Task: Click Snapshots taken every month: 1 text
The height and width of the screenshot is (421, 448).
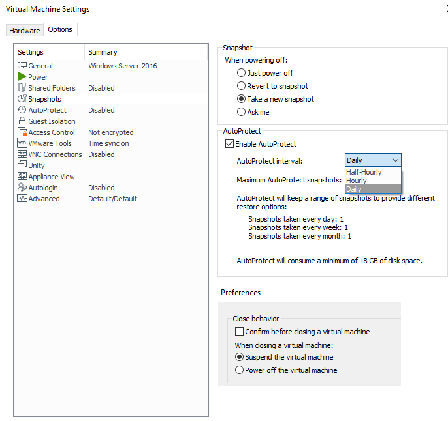Action: point(300,236)
